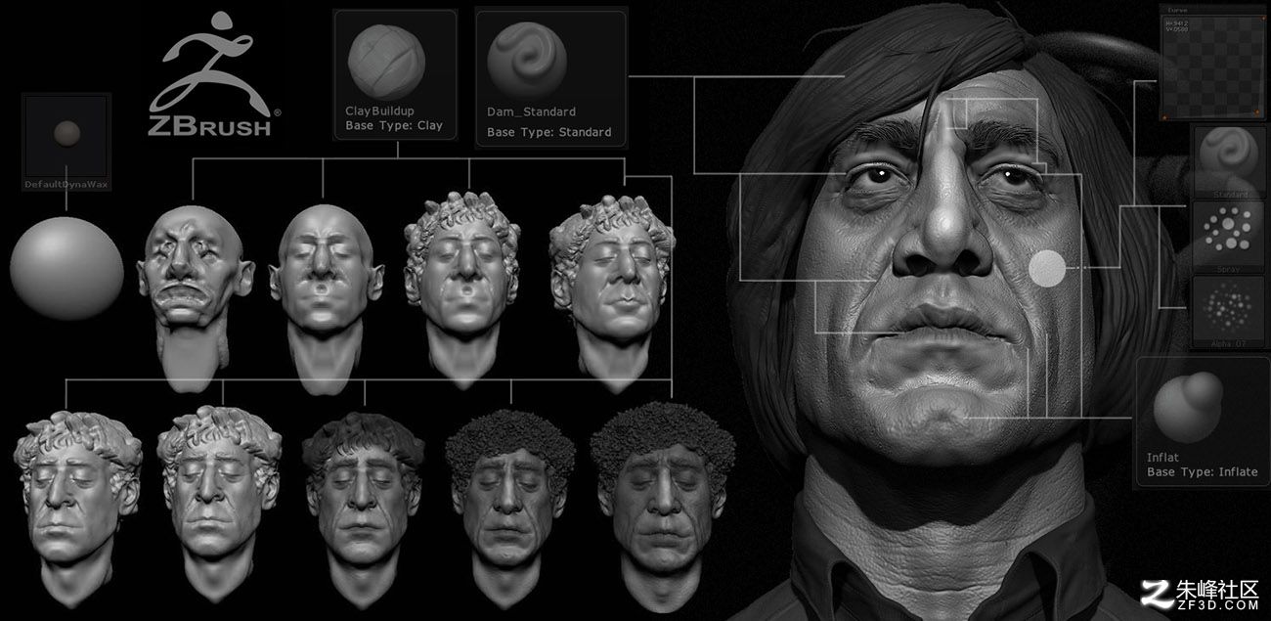The height and width of the screenshot is (621, 1271).
Task: Select the first head in the bottom row
Action: coord(77,509)
